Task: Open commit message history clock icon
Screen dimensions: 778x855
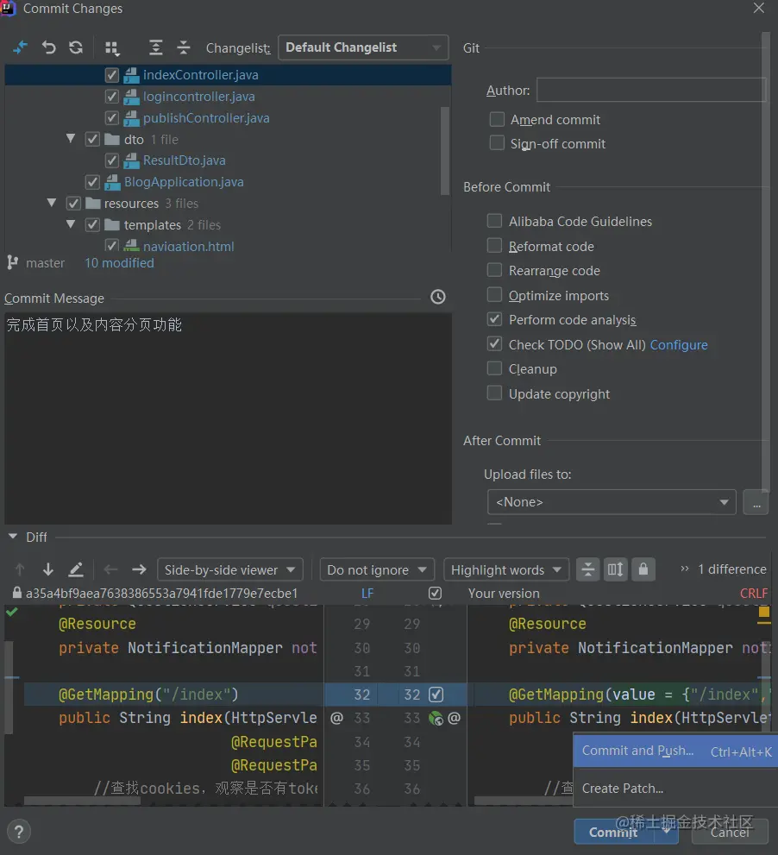Action: tap(438, 297)
